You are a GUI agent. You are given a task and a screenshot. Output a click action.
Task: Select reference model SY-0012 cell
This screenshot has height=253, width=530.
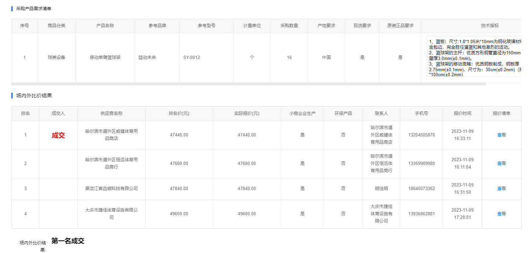click(x=192, y=57)
